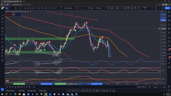The height and width of the screenshot is (96, 171).
Task: Select the 3m timeframe
Action: [x=25, y=8]
